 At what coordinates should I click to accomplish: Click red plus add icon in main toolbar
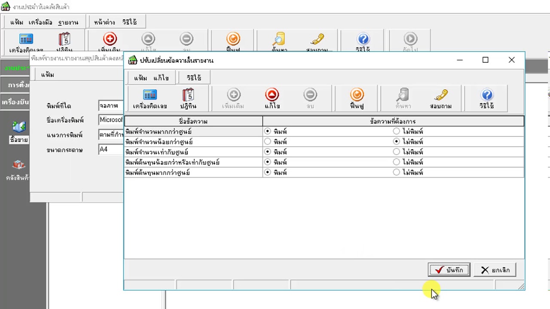click(x=110, y=39)
